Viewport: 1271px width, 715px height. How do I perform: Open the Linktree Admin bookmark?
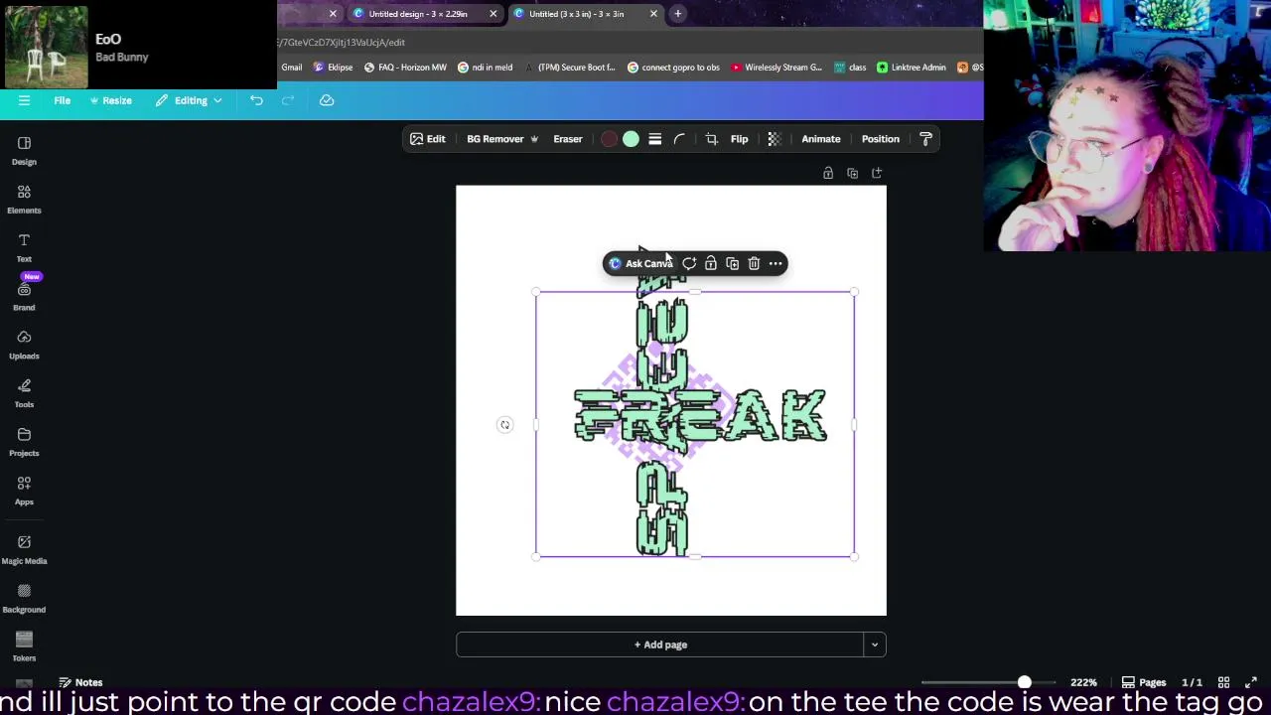tap(911, 68)
